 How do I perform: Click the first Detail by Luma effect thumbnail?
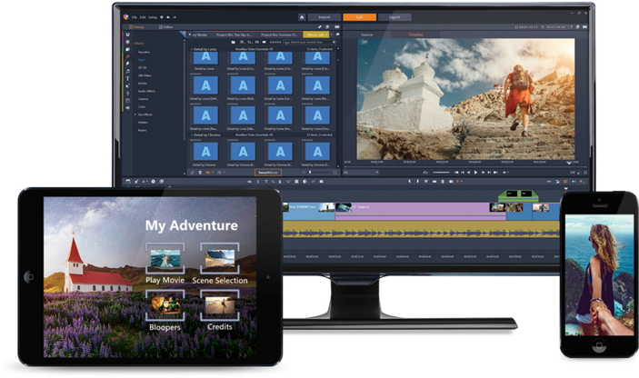(205, 59)
